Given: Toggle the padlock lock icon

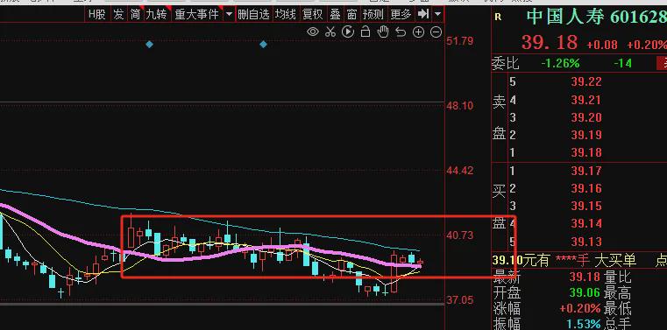Looking at the screenshot, I should [365, 32].
